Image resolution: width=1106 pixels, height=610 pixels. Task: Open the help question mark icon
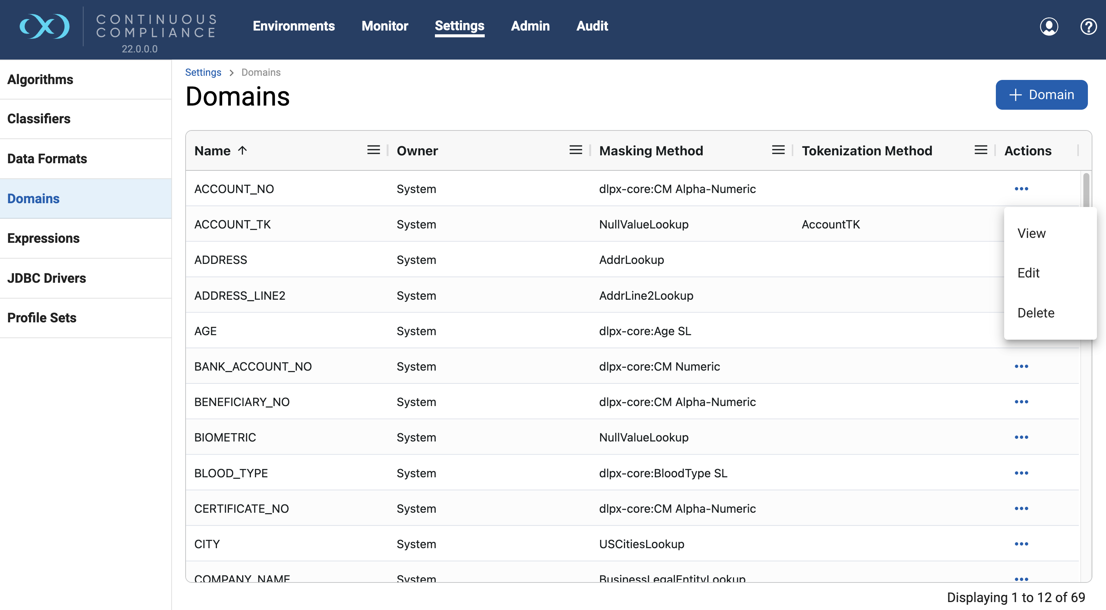point(1088,27)
